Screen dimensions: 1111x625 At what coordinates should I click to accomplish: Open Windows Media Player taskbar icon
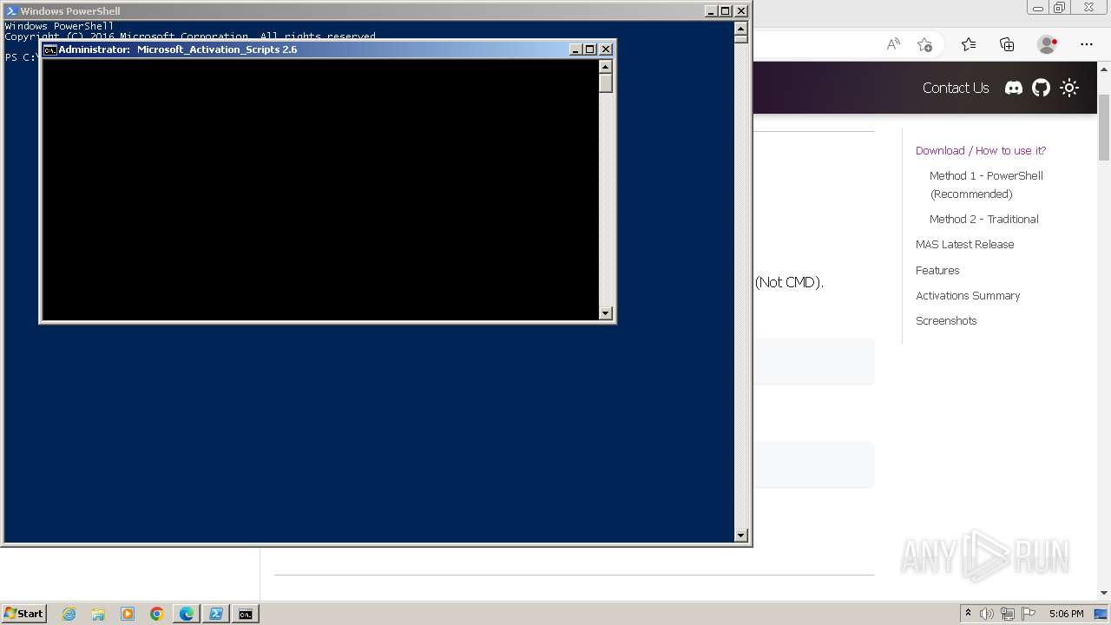click(x=128, y=614)
